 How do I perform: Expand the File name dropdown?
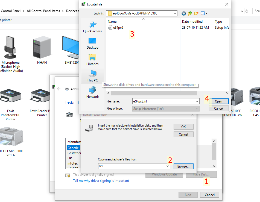(197, 101)
